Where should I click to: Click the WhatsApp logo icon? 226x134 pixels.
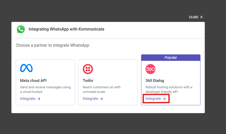(21, 29)
